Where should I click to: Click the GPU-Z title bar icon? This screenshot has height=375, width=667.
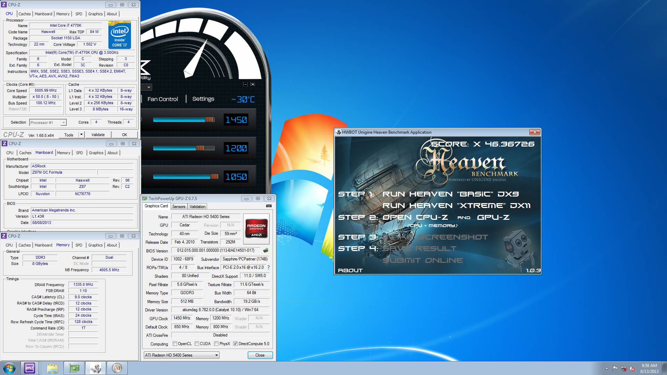145,199
